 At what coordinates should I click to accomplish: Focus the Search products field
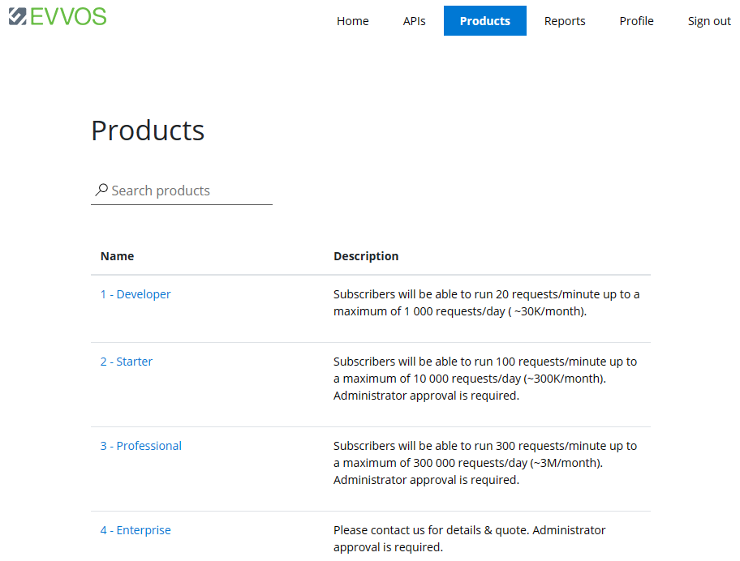(182, 191)
